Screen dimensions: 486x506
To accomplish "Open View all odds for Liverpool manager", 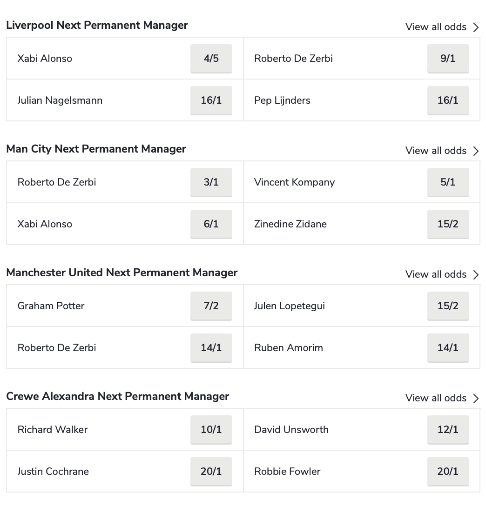I will (436, 27).
